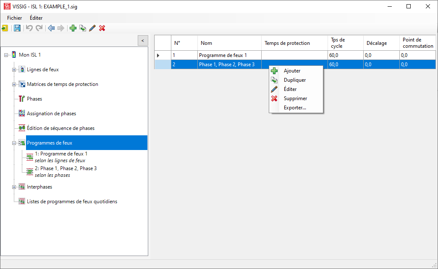Click the pencil Edit toolbar icon
This screenshot has height=269, width=438.
tap(92, 28)
